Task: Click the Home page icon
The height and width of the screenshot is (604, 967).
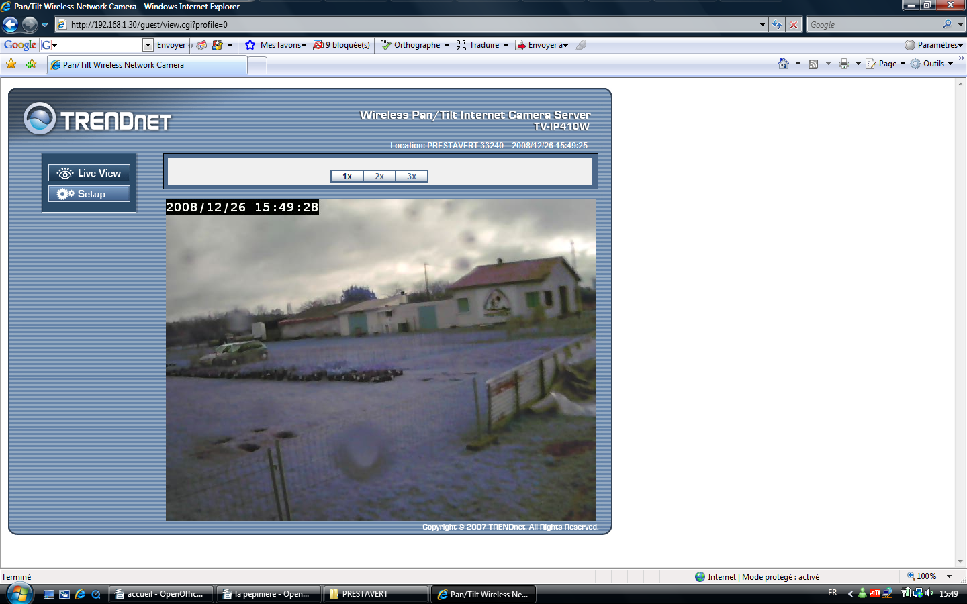Action: pyautogui.click(x=783, y=64)
